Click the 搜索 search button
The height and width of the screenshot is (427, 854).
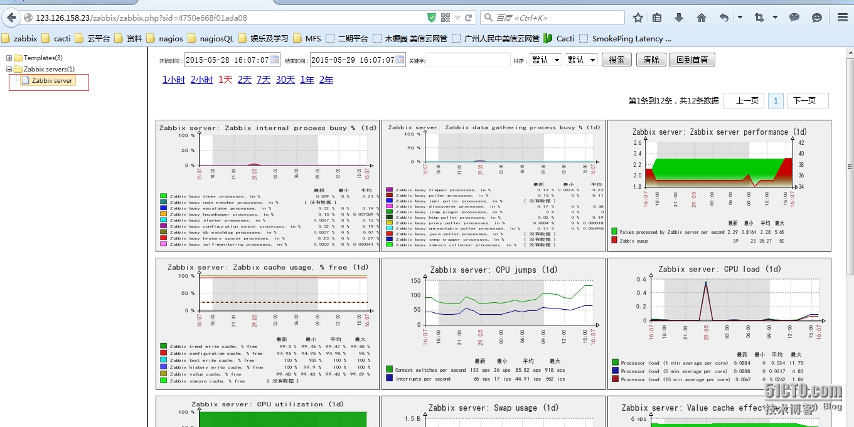[x=616, y=60]
